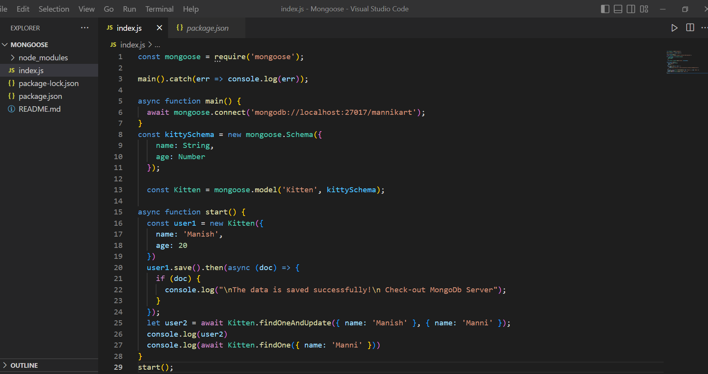This screenshot has width=708, height=374.
Task: Open editor More Actions ellipsis
Action: click(x=704, y=28)
